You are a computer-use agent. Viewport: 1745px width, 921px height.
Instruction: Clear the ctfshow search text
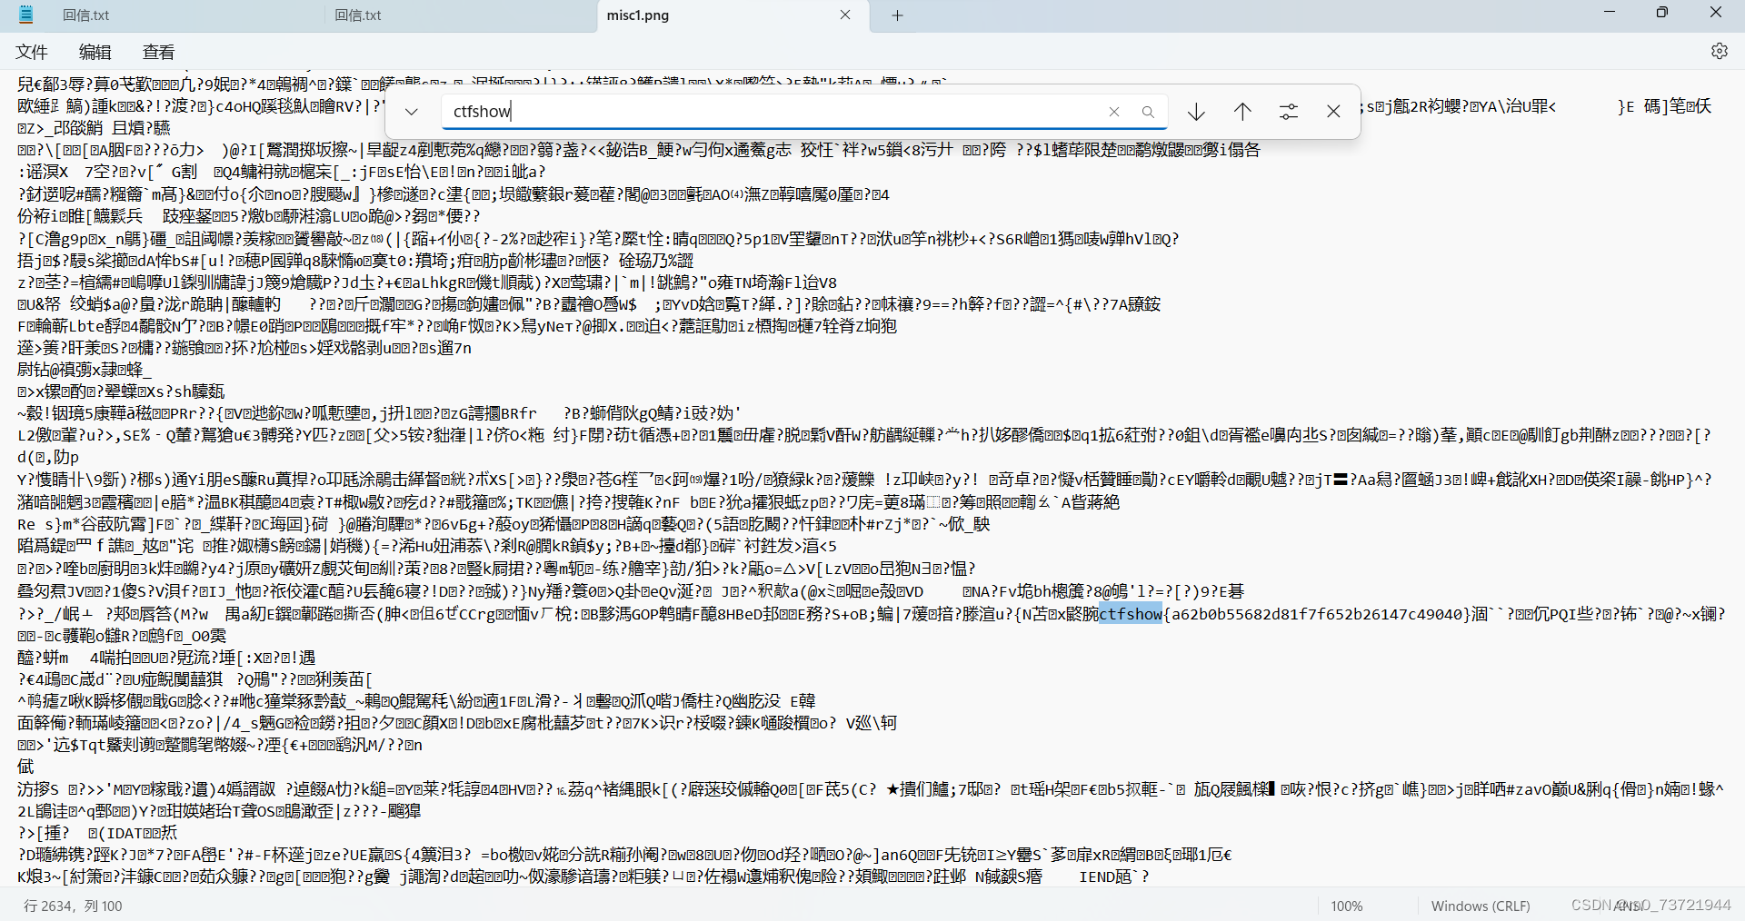coord(1114,111)
